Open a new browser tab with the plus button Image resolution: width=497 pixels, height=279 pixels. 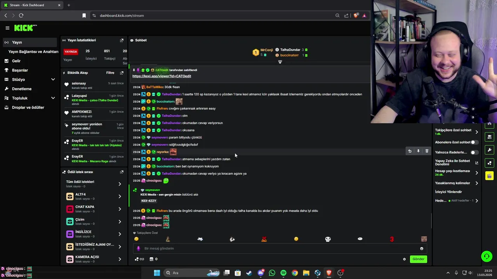point(69,5)
